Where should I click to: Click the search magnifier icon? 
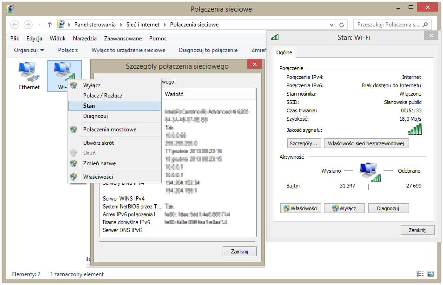pos(425,25)
